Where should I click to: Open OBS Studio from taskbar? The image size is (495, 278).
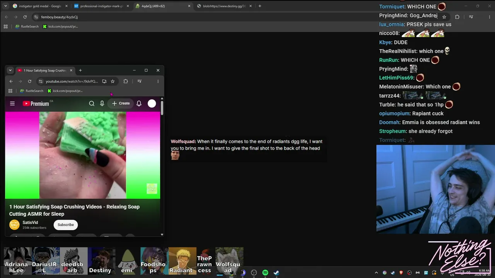(254, 273)
